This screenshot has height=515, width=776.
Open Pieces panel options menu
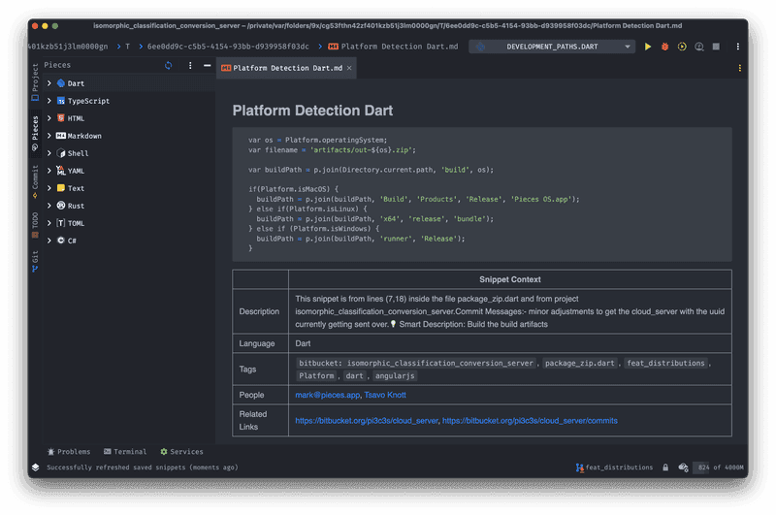click(190, 65)
